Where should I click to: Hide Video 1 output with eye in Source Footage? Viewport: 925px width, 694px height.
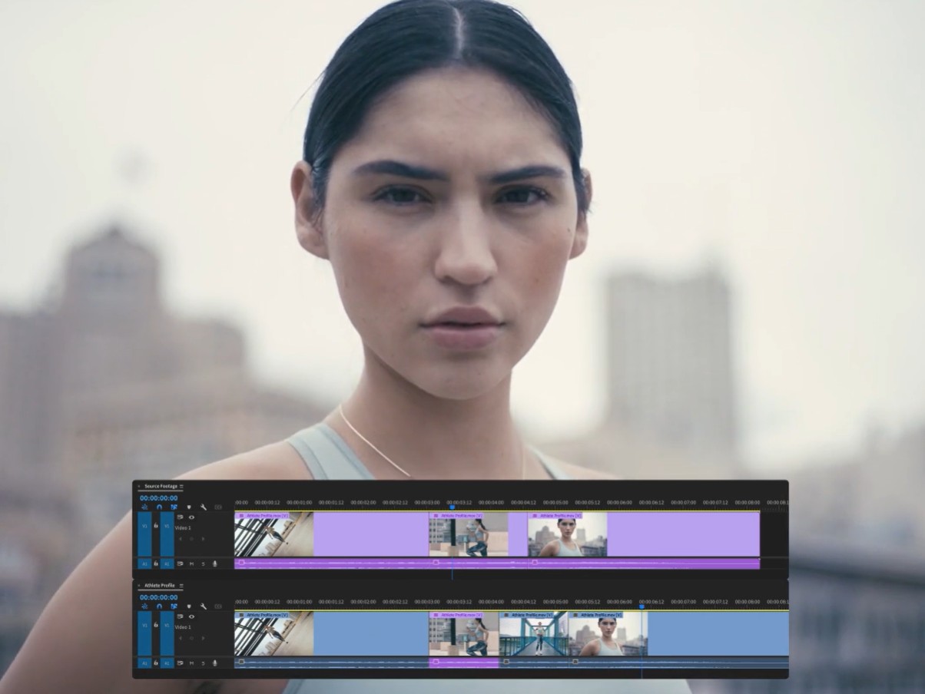[x=191, y=517]
